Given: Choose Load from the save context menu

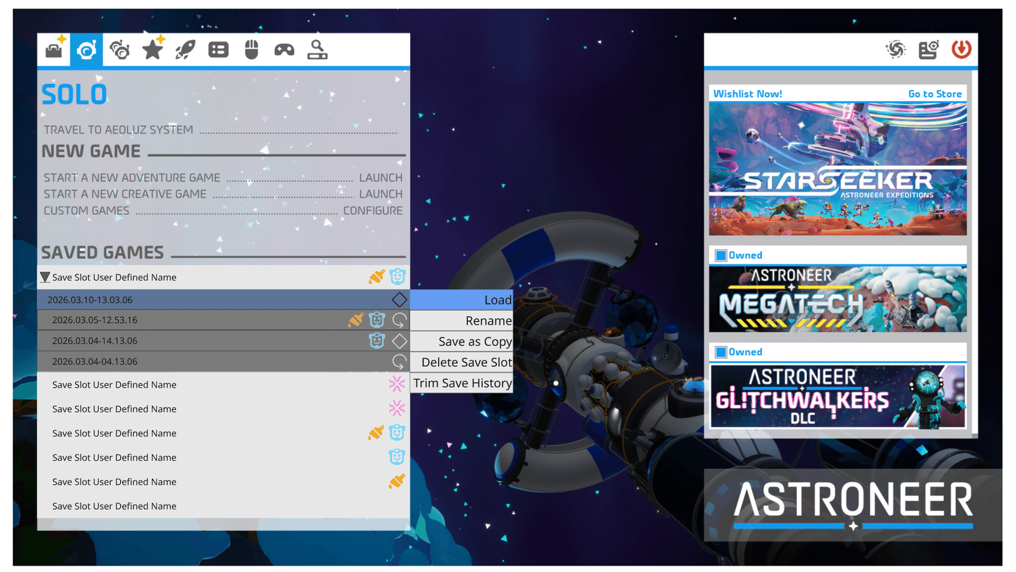Looking at the screenshot, I should click(x=462, y=299).
